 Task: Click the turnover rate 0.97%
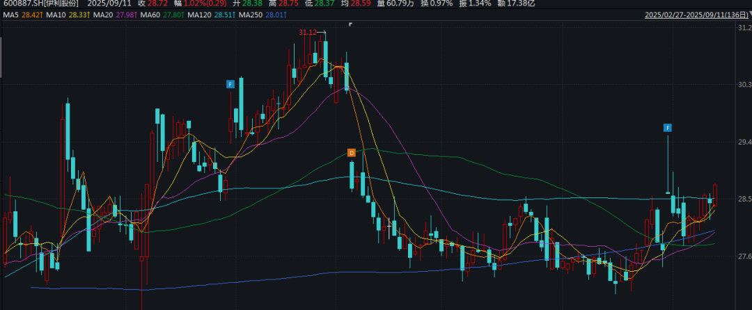(x=443, y=3)
